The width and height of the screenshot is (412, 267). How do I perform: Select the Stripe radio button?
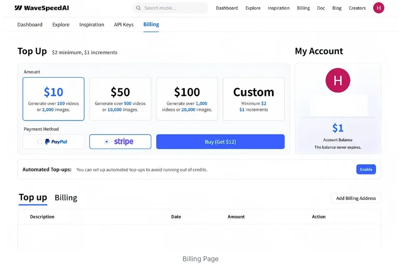point(107,142)
